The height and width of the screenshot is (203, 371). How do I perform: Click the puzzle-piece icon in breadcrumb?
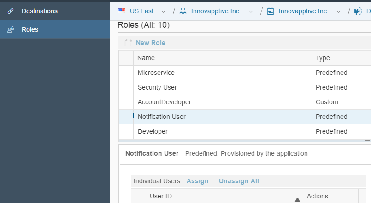(358, 11)
